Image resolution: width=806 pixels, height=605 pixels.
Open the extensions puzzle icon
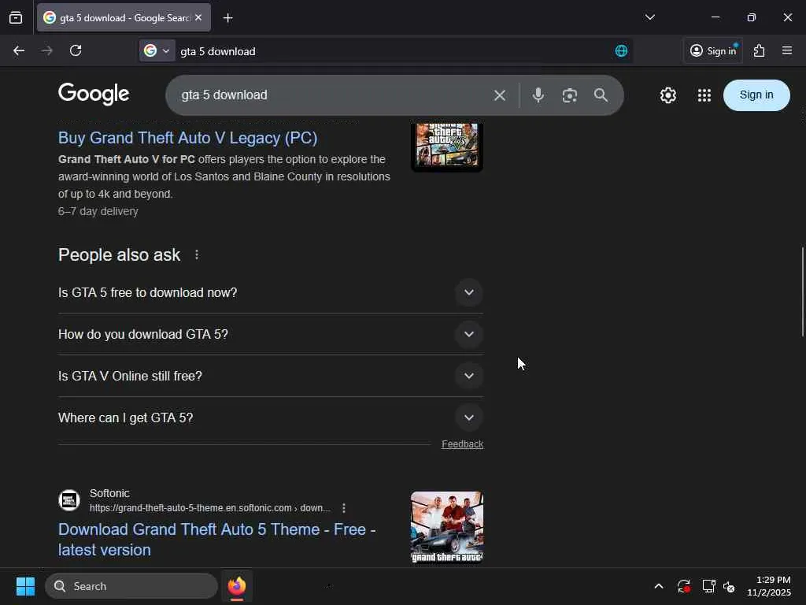[760, 51]
